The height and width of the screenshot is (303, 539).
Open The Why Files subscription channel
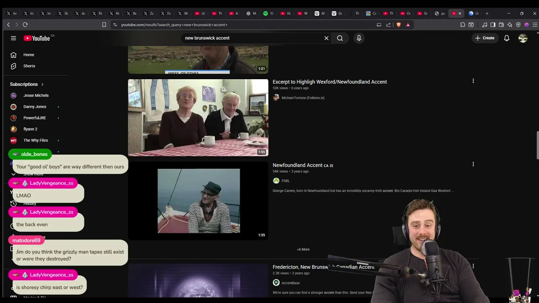[35, 140]
